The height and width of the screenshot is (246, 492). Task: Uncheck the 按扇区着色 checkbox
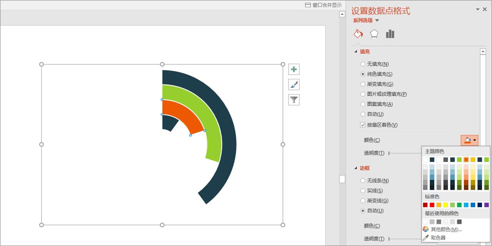coord(363,125)
